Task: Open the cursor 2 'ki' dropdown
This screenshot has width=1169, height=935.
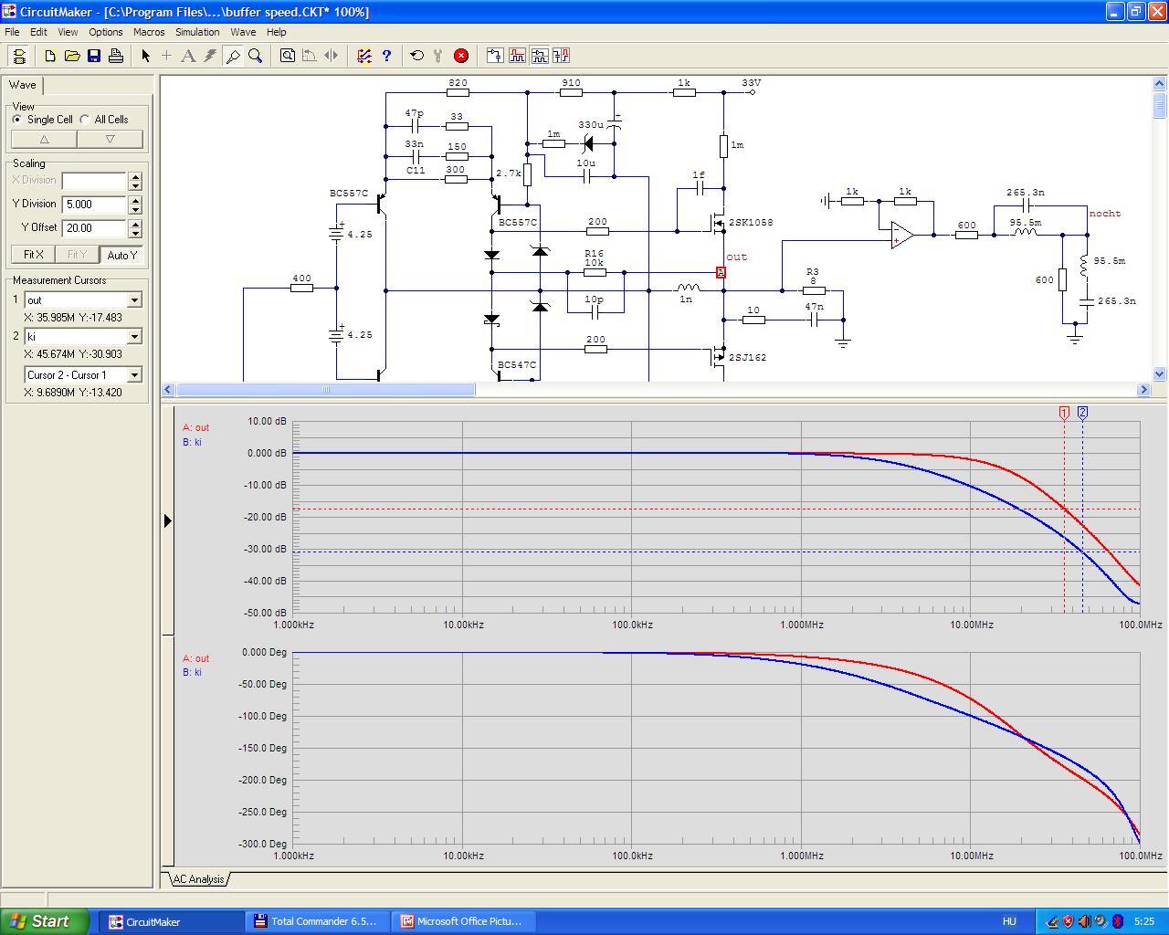Action: (134, 337)
